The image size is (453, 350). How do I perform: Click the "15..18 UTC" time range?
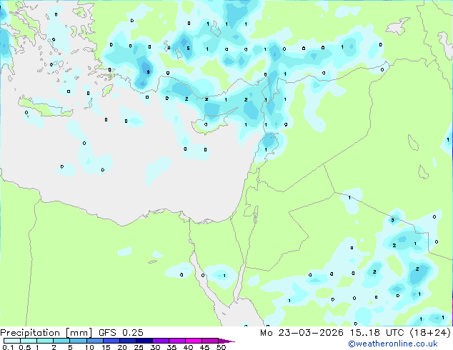(377, 333)
